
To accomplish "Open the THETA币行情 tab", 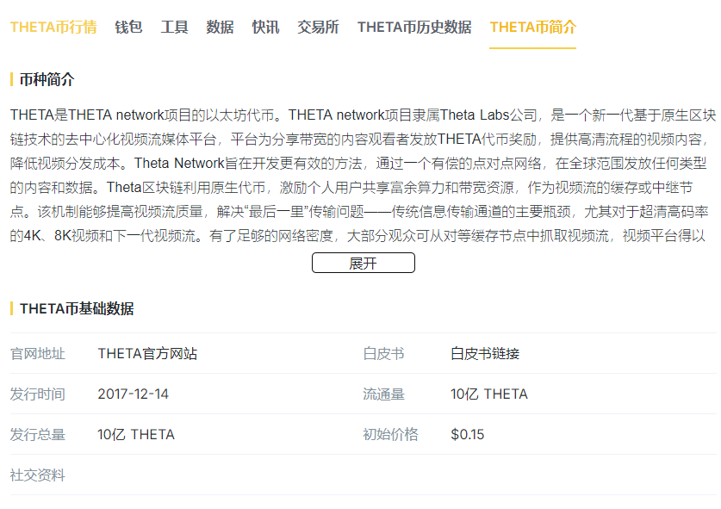I will pyautogui.click(x=53, y=27).
